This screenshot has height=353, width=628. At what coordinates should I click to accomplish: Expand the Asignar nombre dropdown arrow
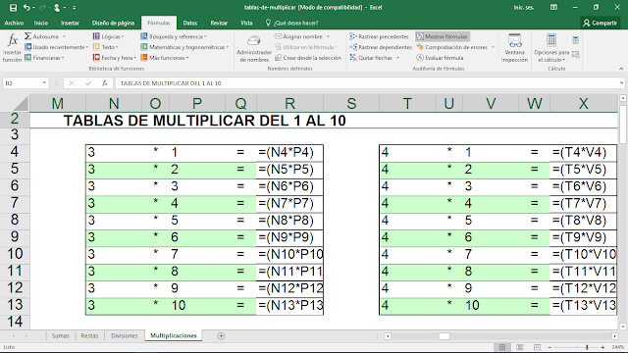pyautogui.click(x=328, y=37)
